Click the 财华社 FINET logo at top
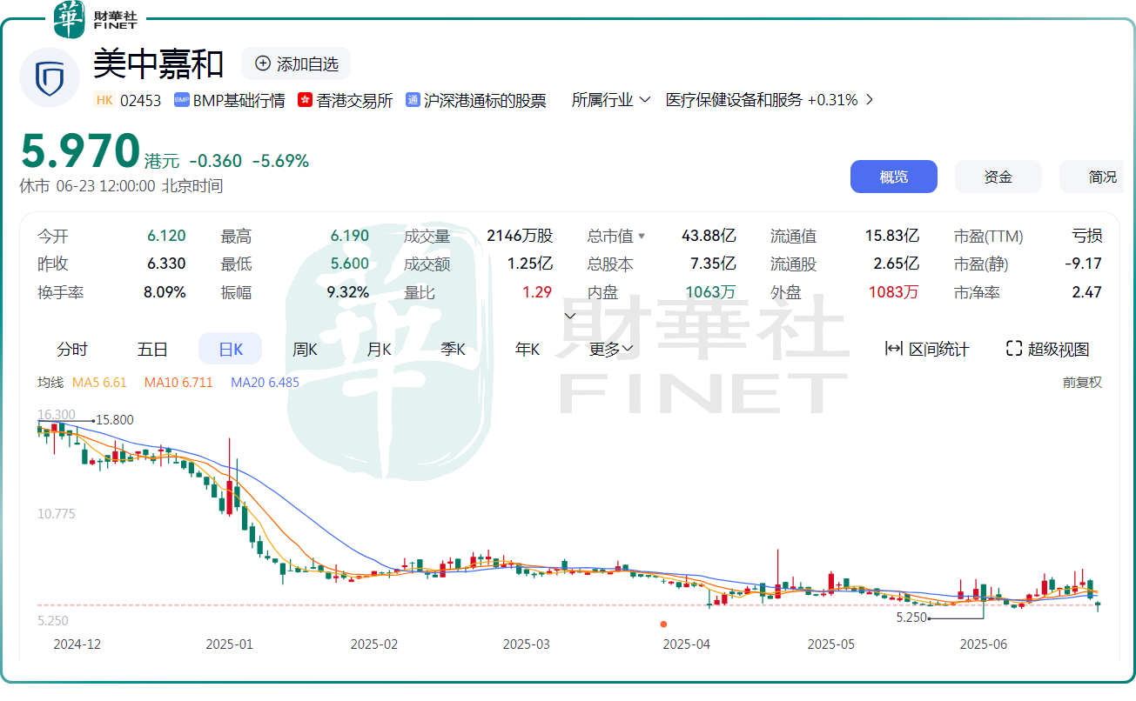This screenshot has height=701, width=1136. tap(96, 19)
